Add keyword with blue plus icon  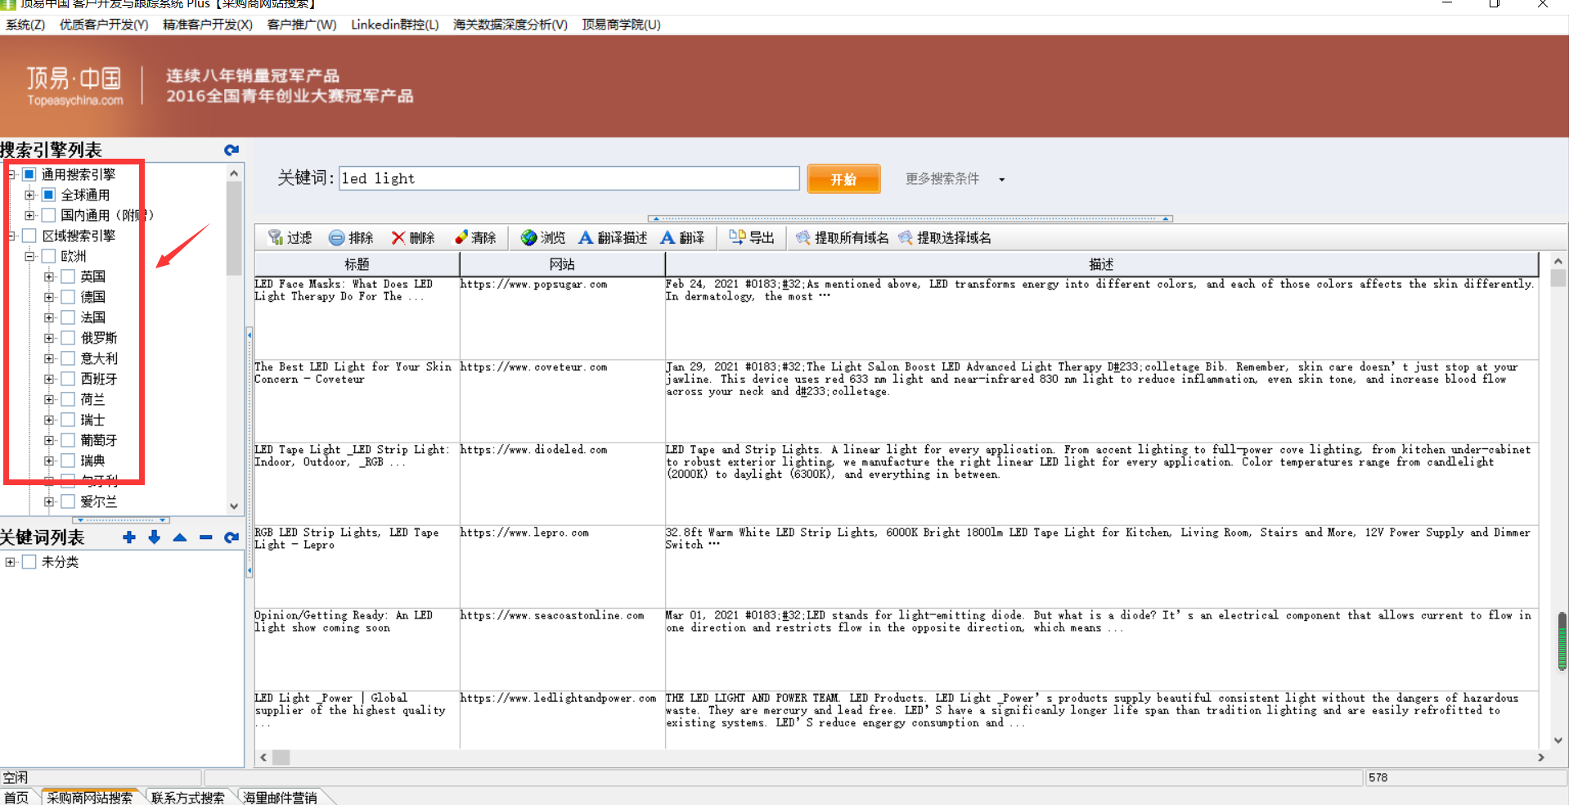[128, 537]
